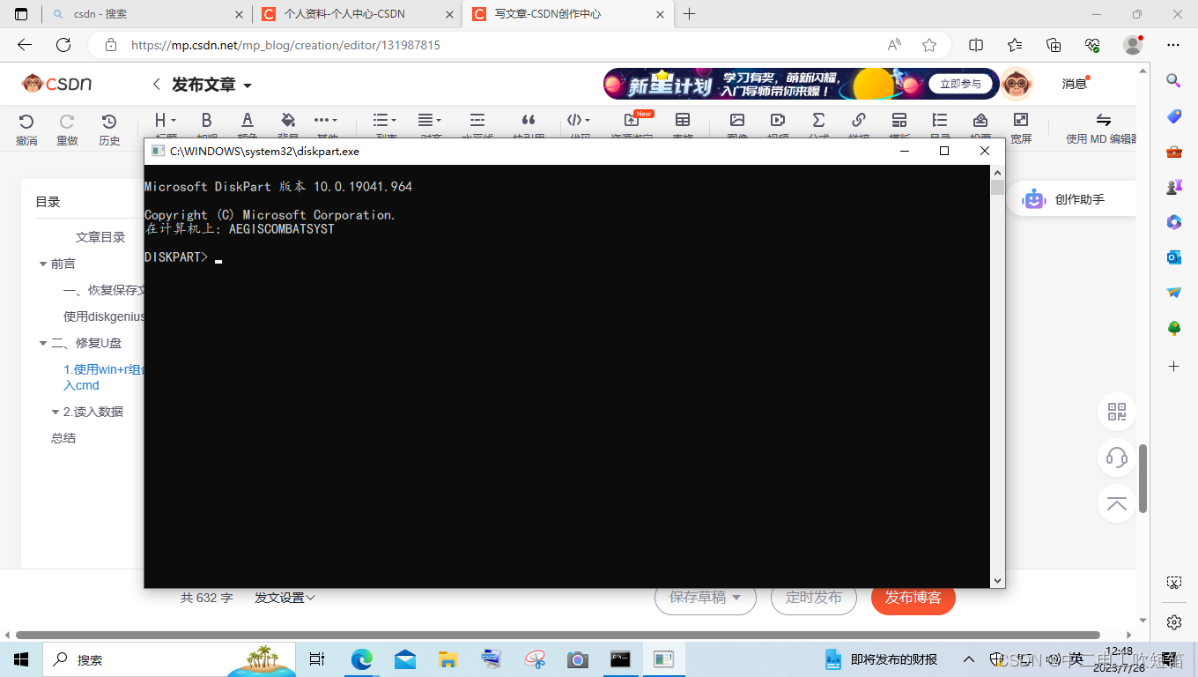
Task: Switch to MD editor (使用 MD 编辑器)
Action: tap(1102, 128)
